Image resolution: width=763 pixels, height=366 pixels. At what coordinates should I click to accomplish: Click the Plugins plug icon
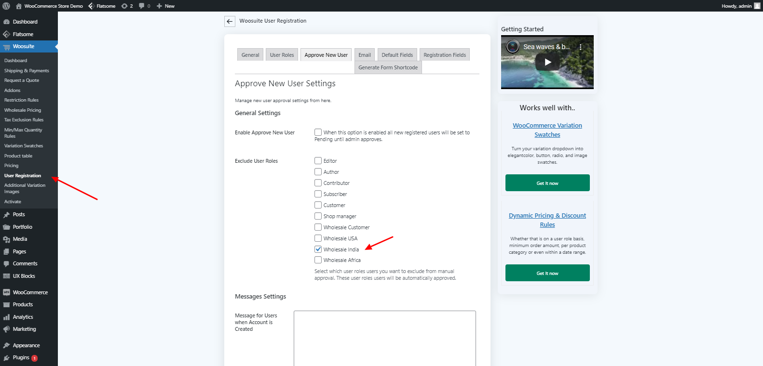pyautogui.click(x=6, y=358)
